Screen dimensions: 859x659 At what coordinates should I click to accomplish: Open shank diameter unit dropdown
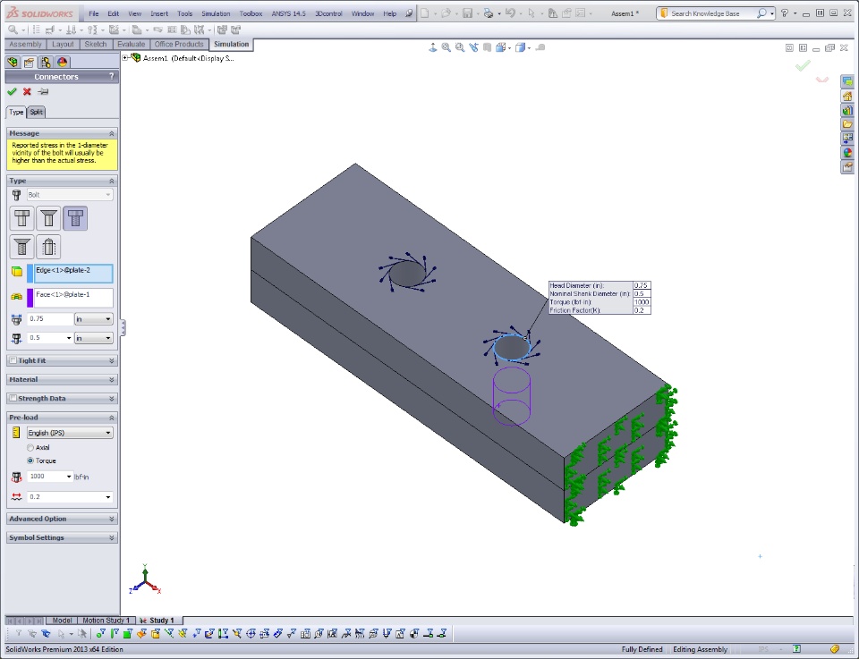[x=94, y=338]
